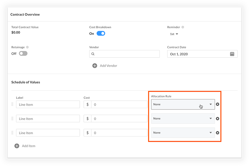Image resolution: width=249 pixels, height=166 pixels.
Task: Open the Reminder 1st dropdown
Action: point(174,34)
